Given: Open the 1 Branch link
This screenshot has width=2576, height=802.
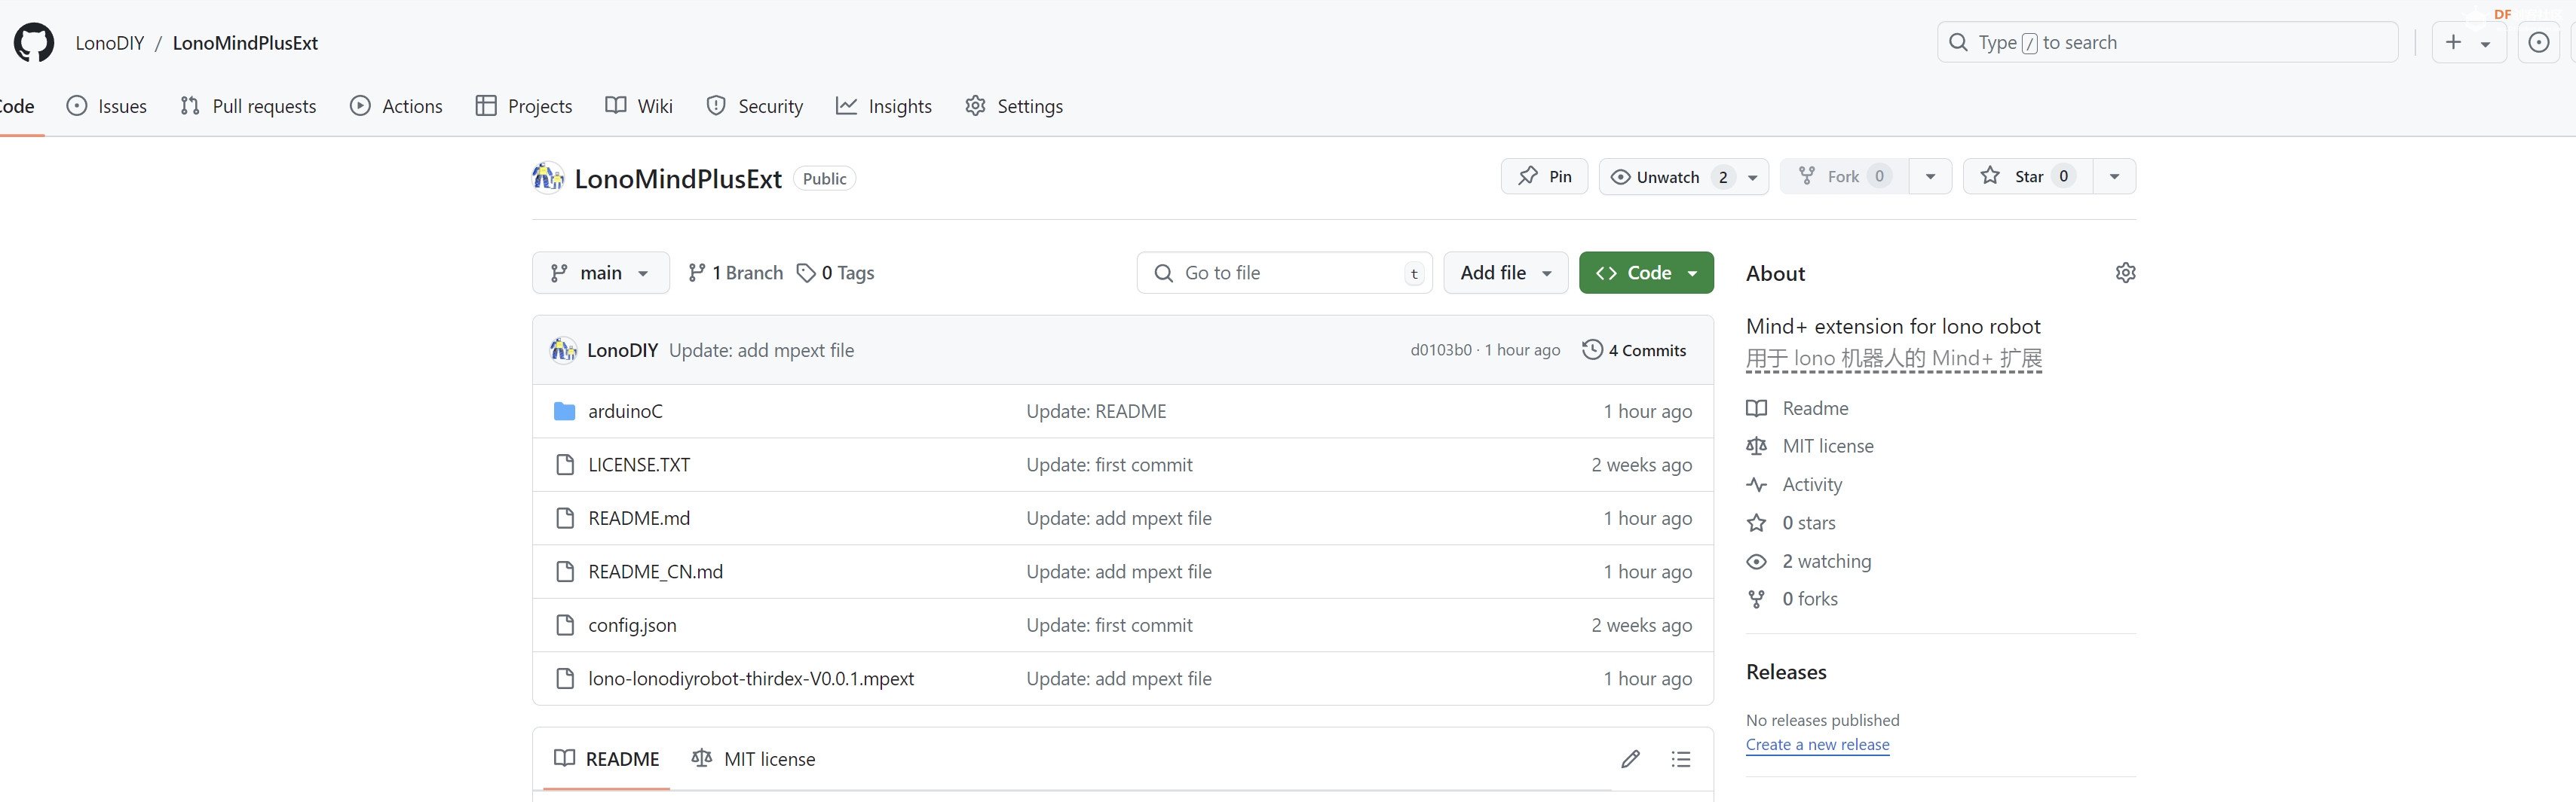Looking at the screenshot, I should point(736,273).
